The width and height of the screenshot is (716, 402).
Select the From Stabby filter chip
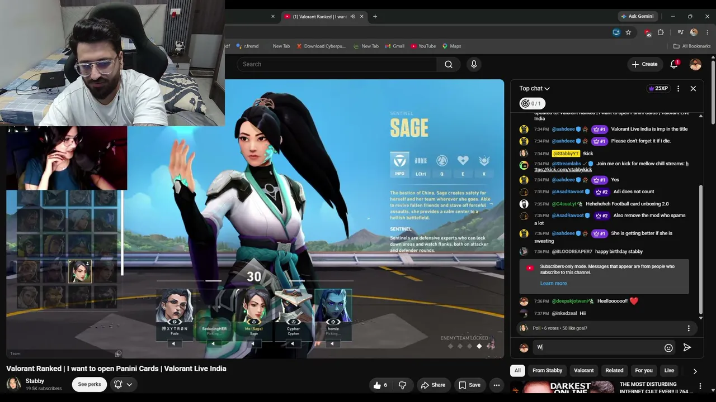pyautogui.click(x=547, y=370)
